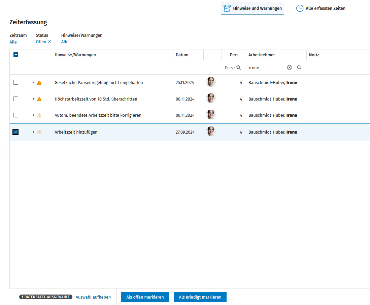
Task: Click the 1 Datensätze ausgewählt badge
Action: [x=46, y=297]
